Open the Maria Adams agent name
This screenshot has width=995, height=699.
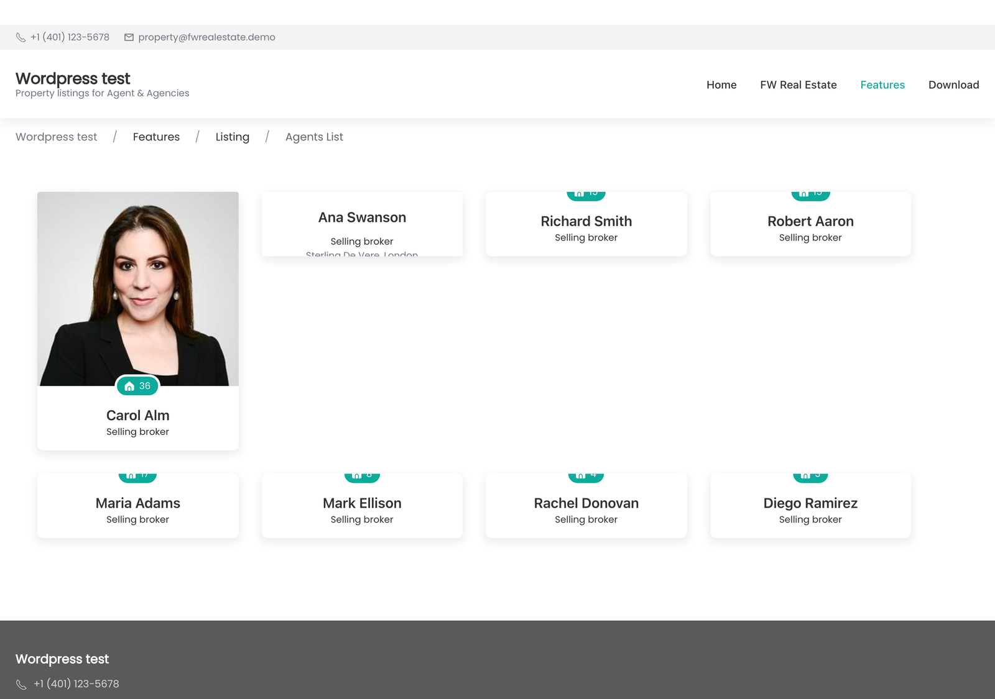pyautogui.click(x=137, y=503)
